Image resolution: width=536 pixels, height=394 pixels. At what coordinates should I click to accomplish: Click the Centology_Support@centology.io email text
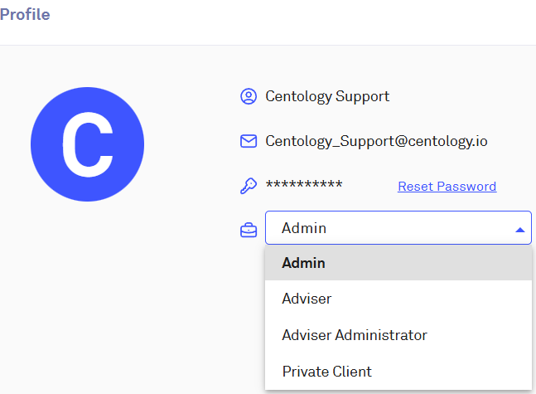[376, 141]
